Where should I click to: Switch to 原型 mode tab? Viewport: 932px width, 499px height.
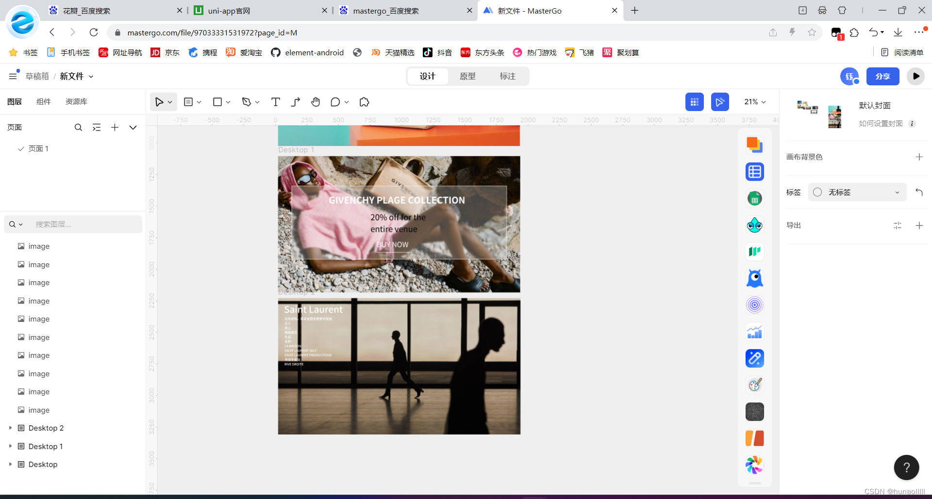tap(467, 76)
